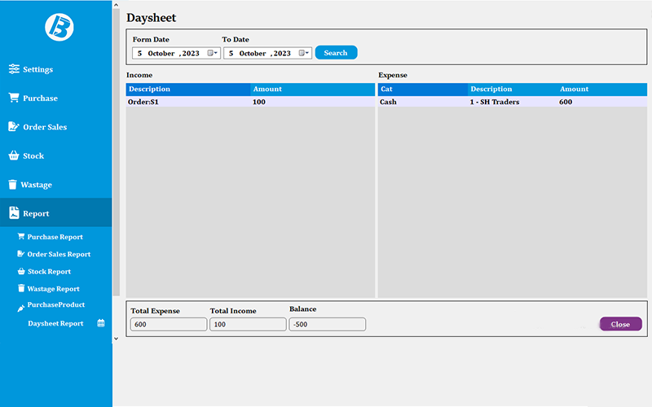Open Stock Report
This screenshot has height=407, width=652.
(x=49, y=272)
